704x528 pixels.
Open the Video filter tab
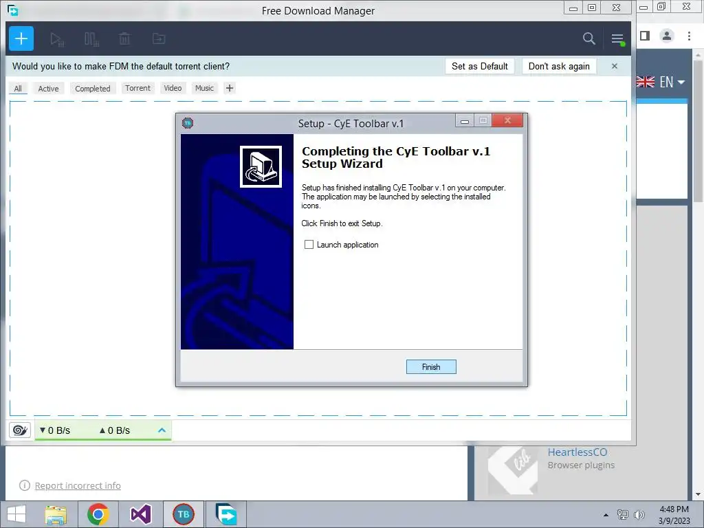click(x=173, y=88)
